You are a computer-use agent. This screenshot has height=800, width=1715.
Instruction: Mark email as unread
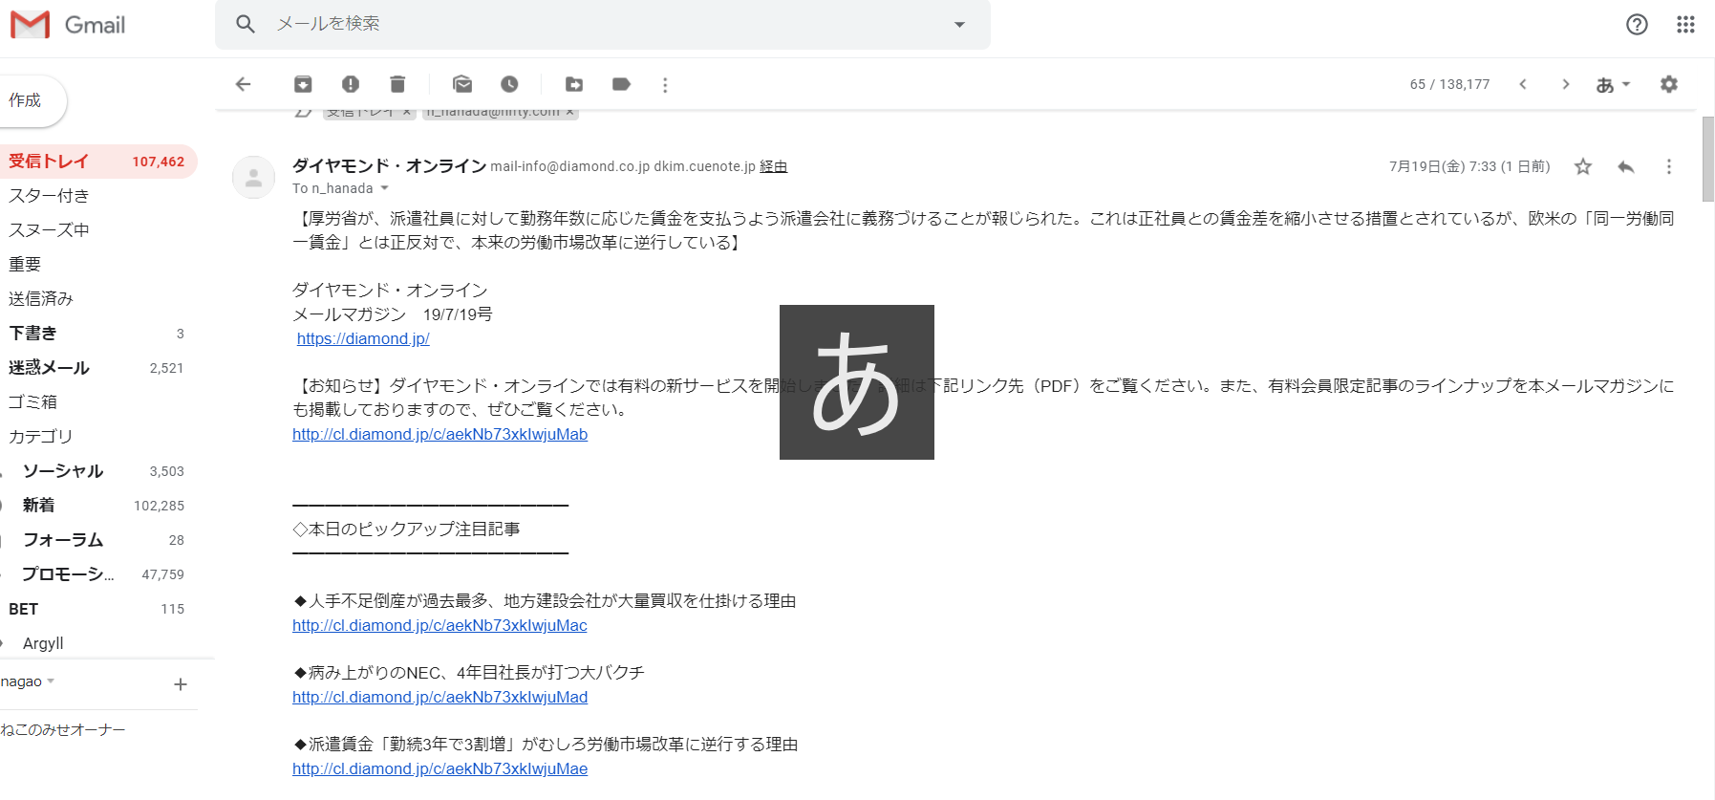[x=462, y=84]
